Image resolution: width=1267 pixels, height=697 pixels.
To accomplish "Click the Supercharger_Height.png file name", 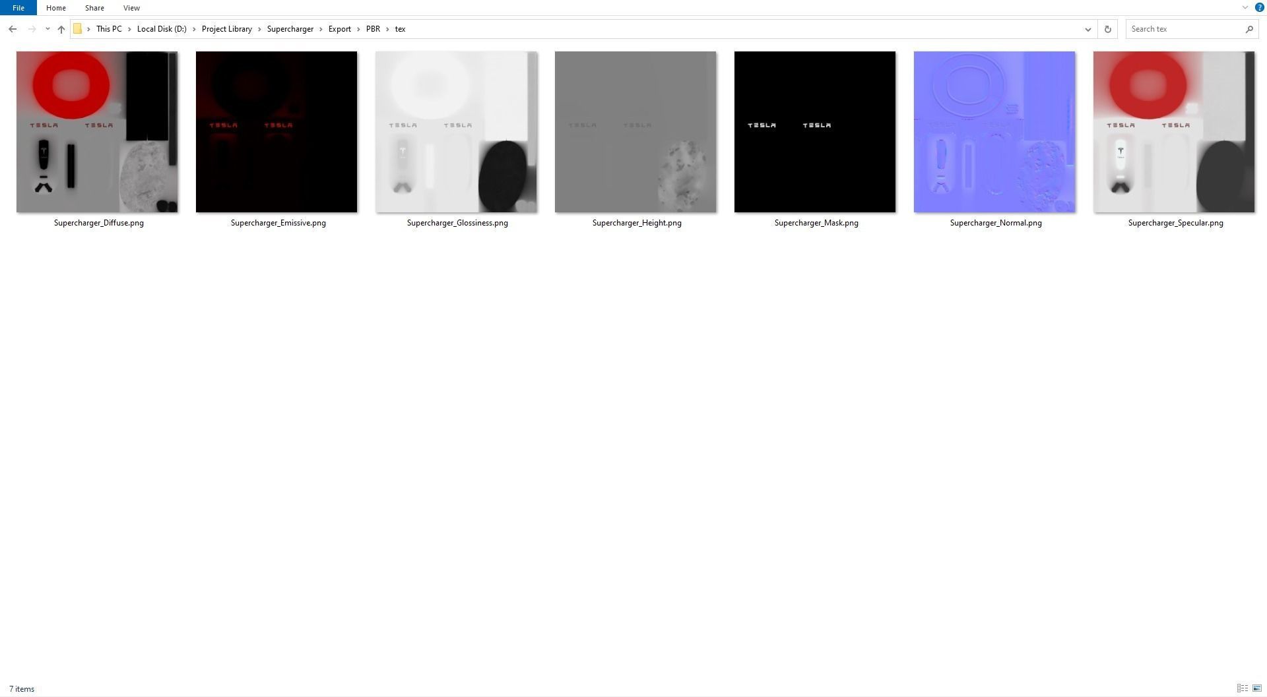I will (637, 223).
